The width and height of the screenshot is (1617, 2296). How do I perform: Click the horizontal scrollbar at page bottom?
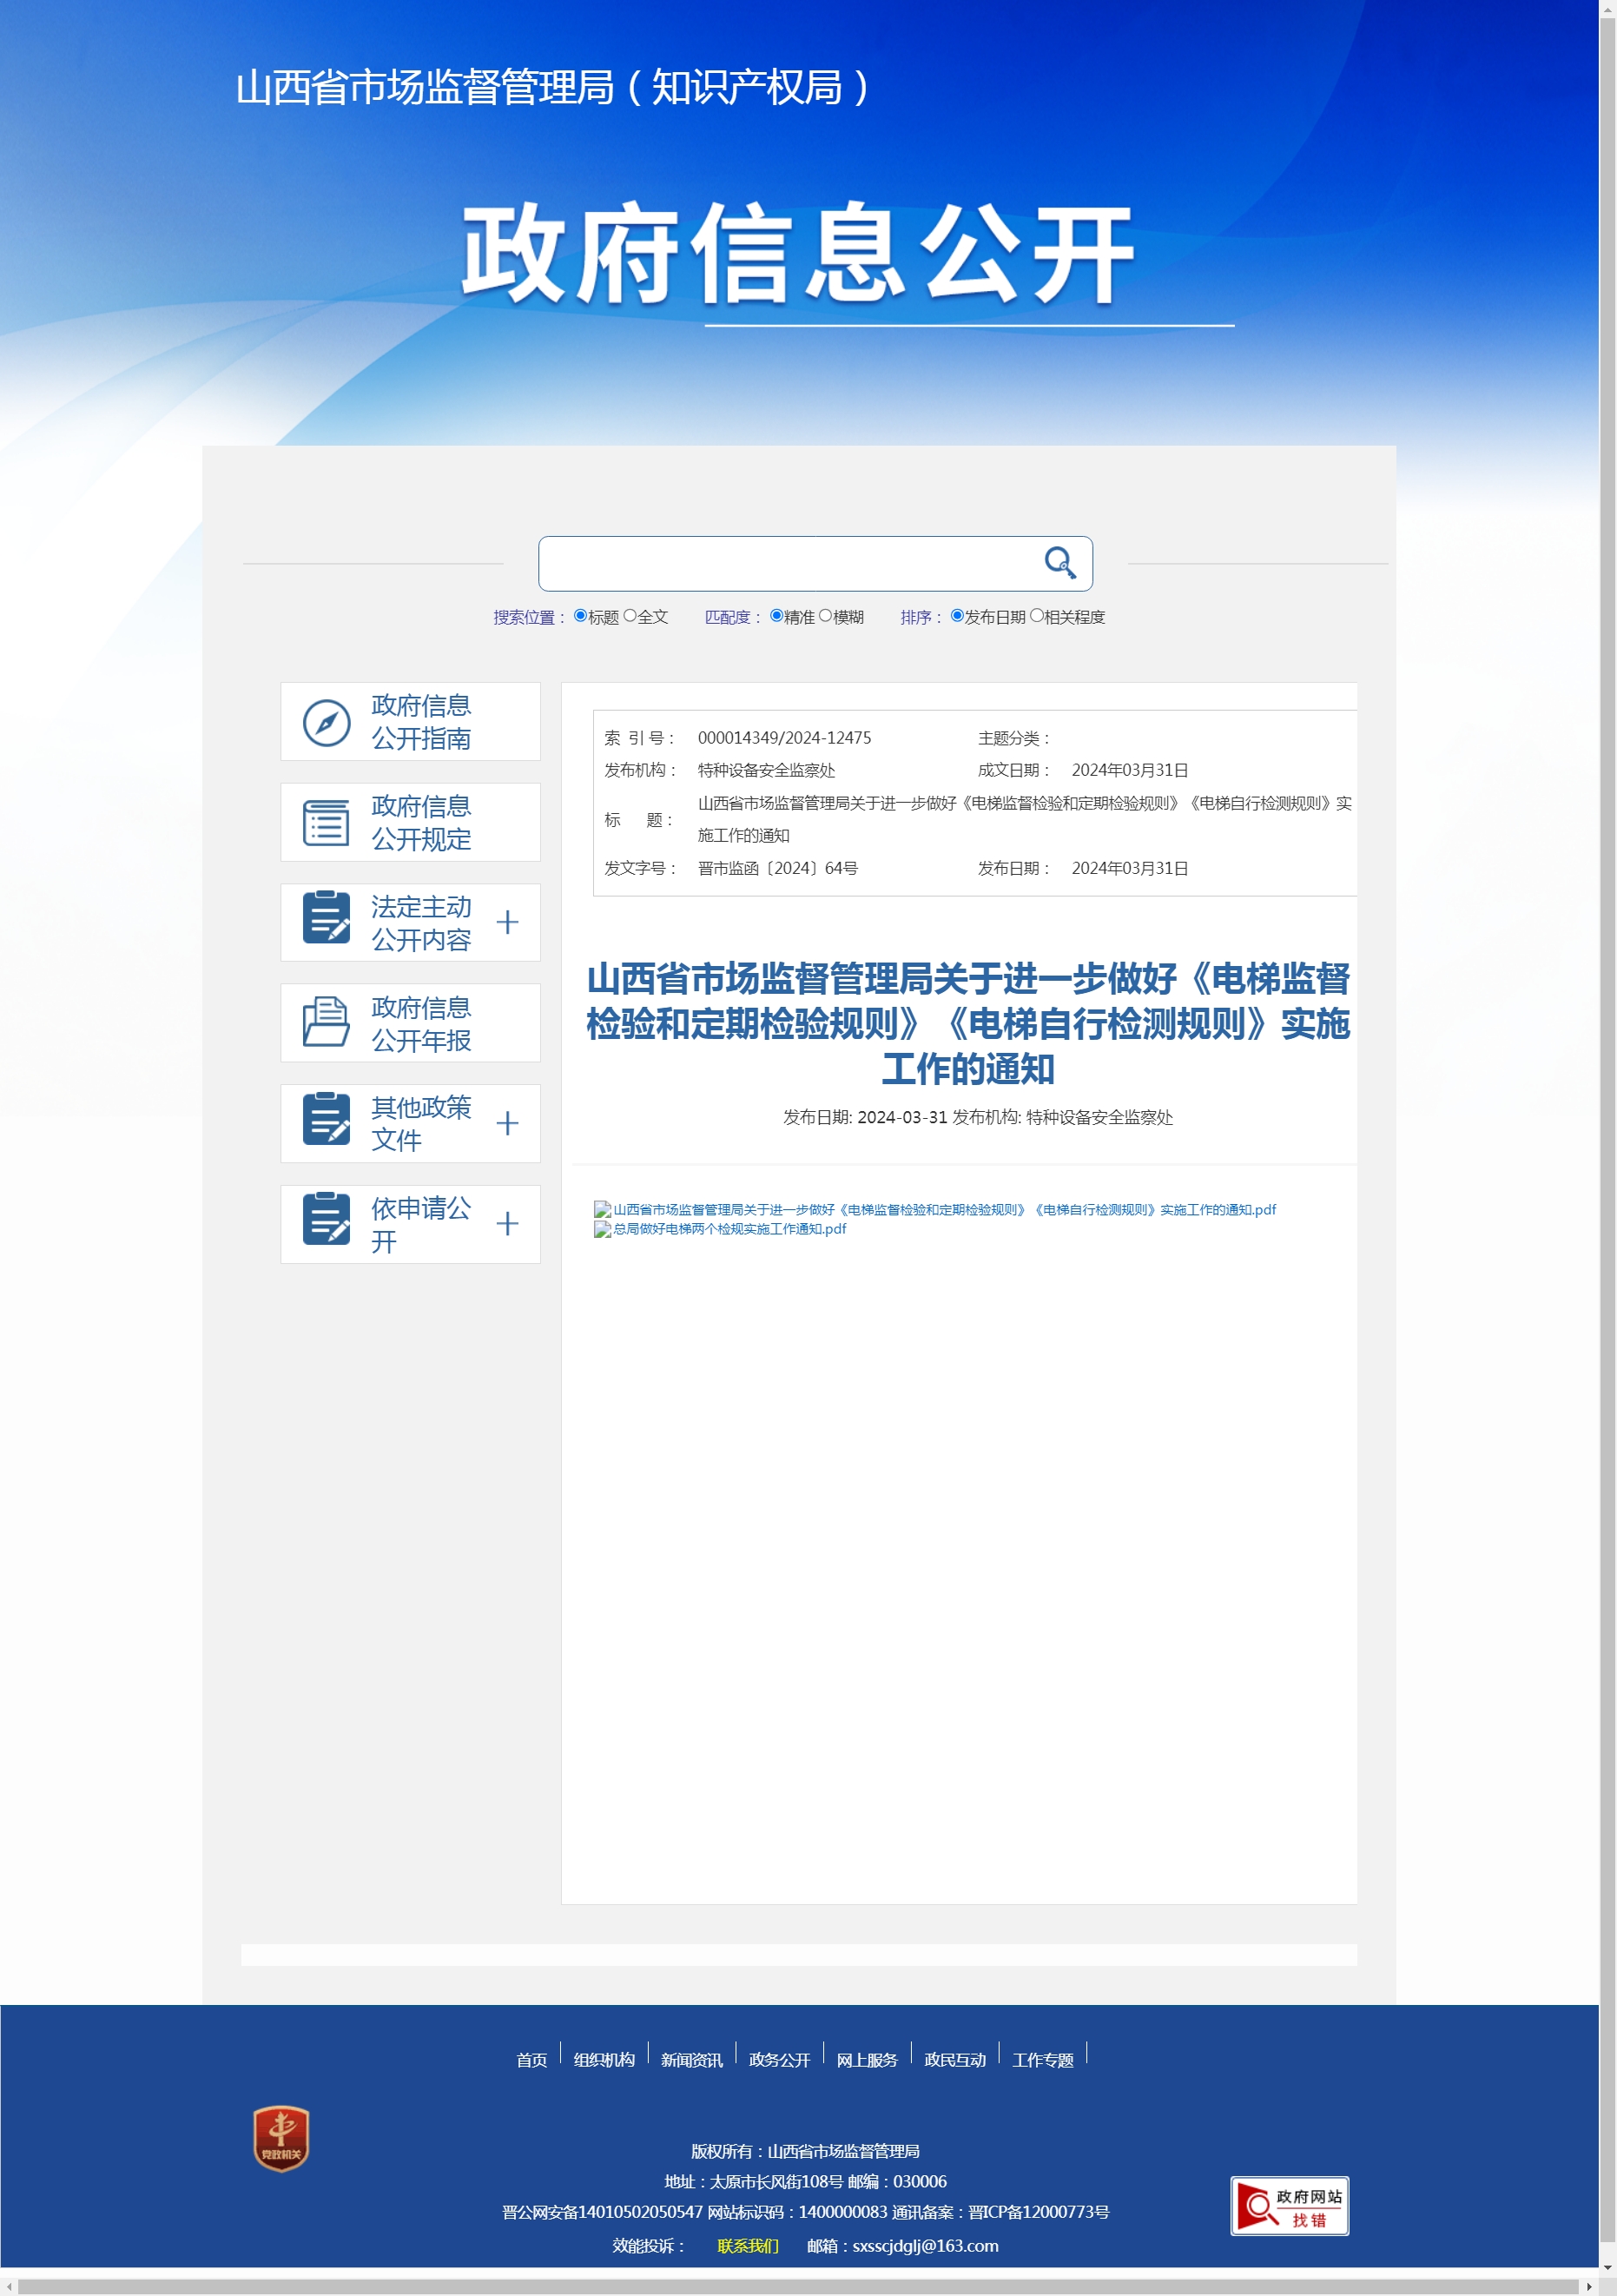[x=800, y=2287]
